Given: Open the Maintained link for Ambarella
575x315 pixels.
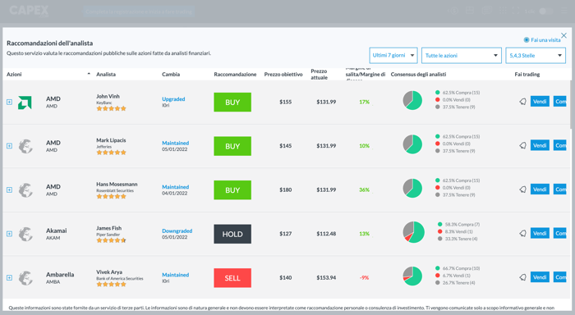Looking at the screenshot, I should click(175, 275).
